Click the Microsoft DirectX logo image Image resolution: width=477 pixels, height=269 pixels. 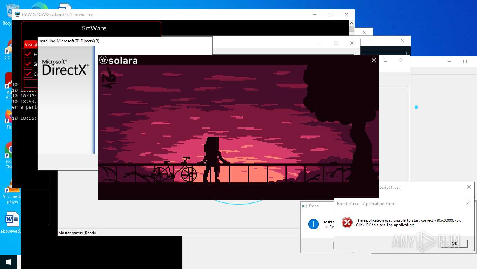coord(65,67)
